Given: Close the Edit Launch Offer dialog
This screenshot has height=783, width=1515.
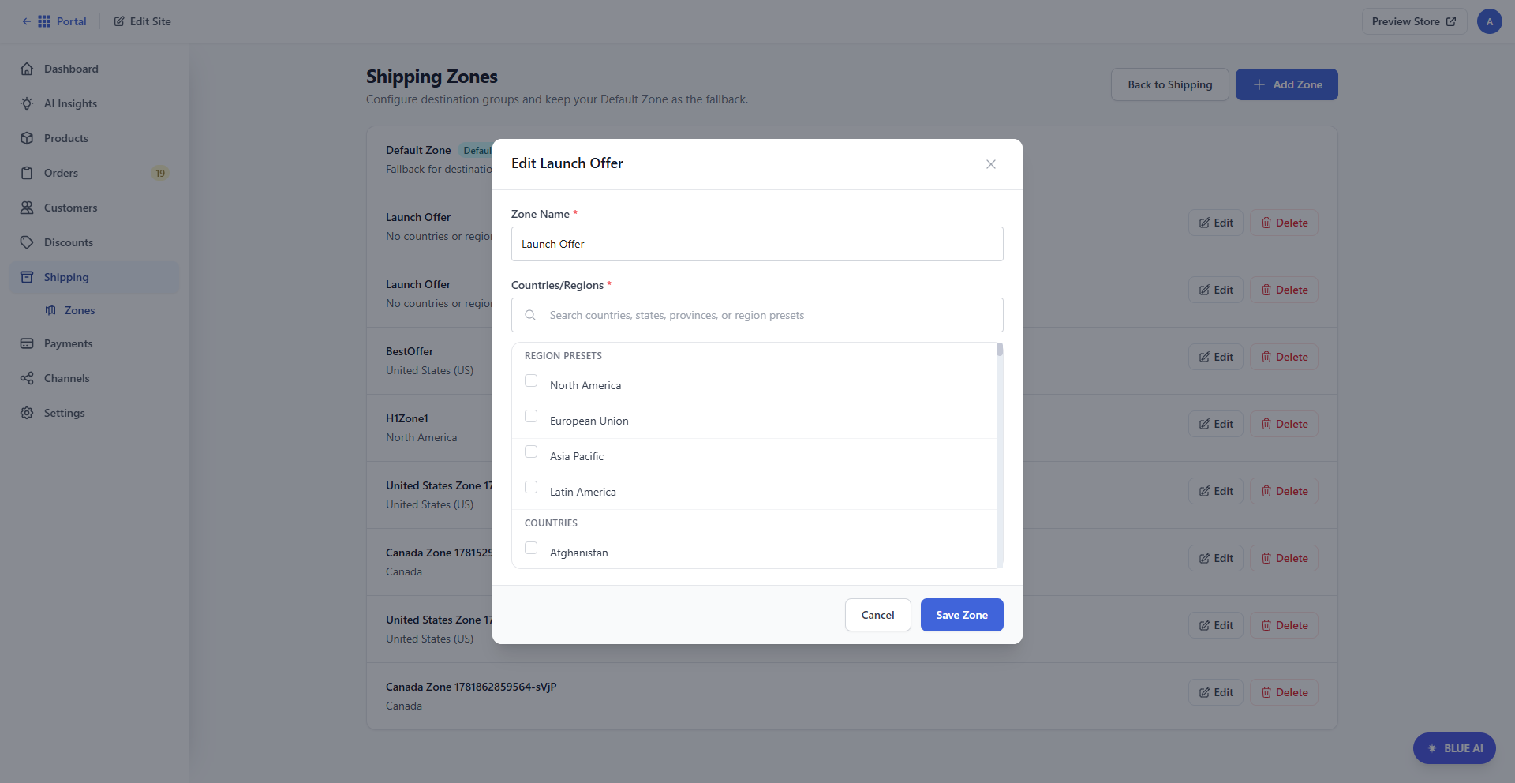Looking at the screenshot, I should [x=991, y=164].
